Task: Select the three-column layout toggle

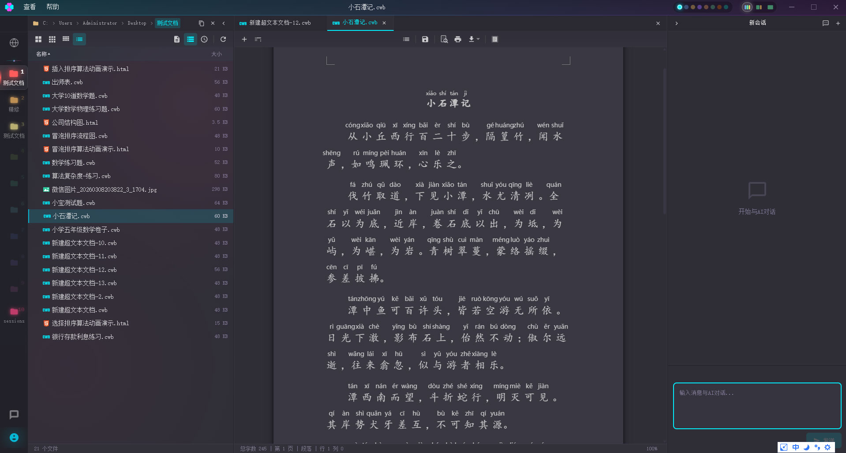Action: [747, 7]
